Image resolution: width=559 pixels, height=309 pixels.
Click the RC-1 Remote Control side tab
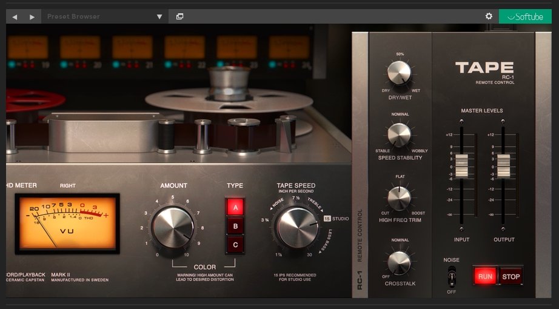360,250
